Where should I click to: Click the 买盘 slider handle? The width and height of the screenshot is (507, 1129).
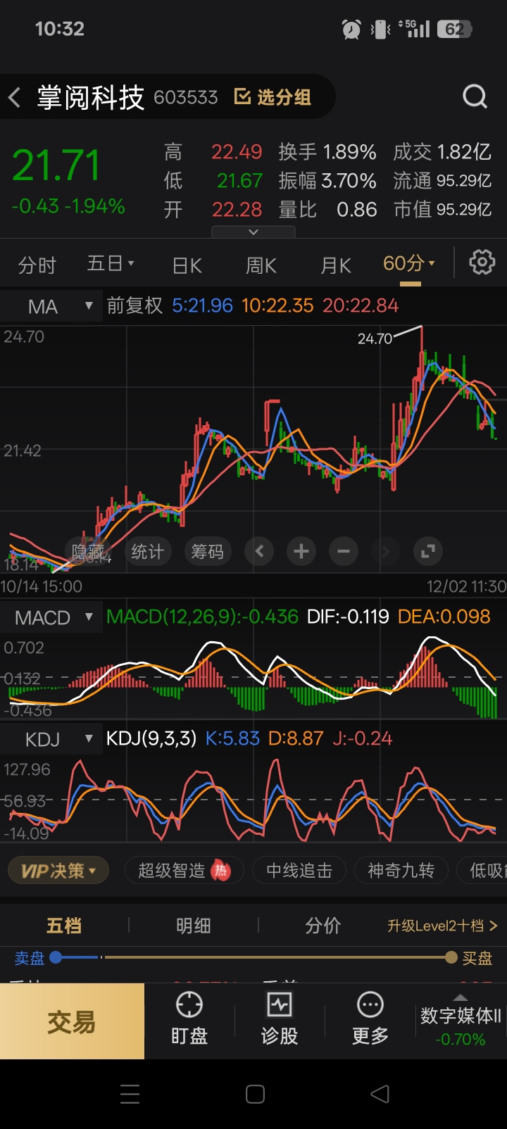click(451, 957)
